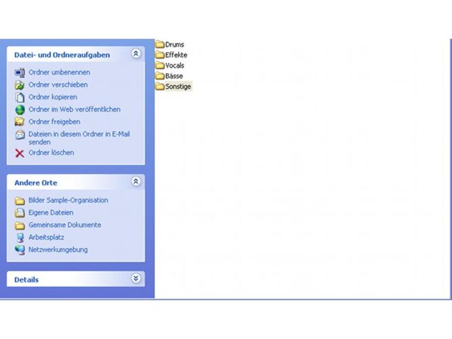The width and height of the screenshot is (452, 339).
Task: Click the Andere Orte heading
Action: tap(36, 182)
